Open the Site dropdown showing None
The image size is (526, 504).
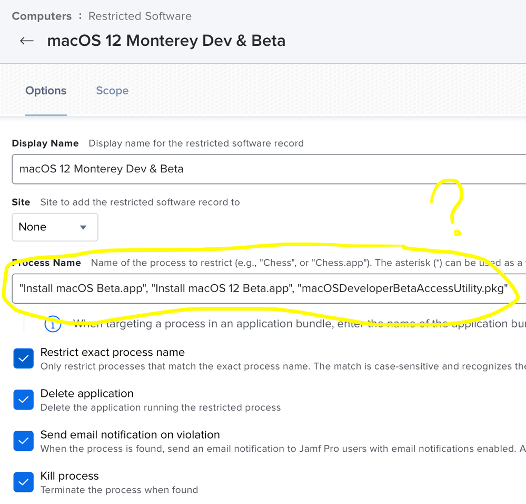(x=55, y=227)
